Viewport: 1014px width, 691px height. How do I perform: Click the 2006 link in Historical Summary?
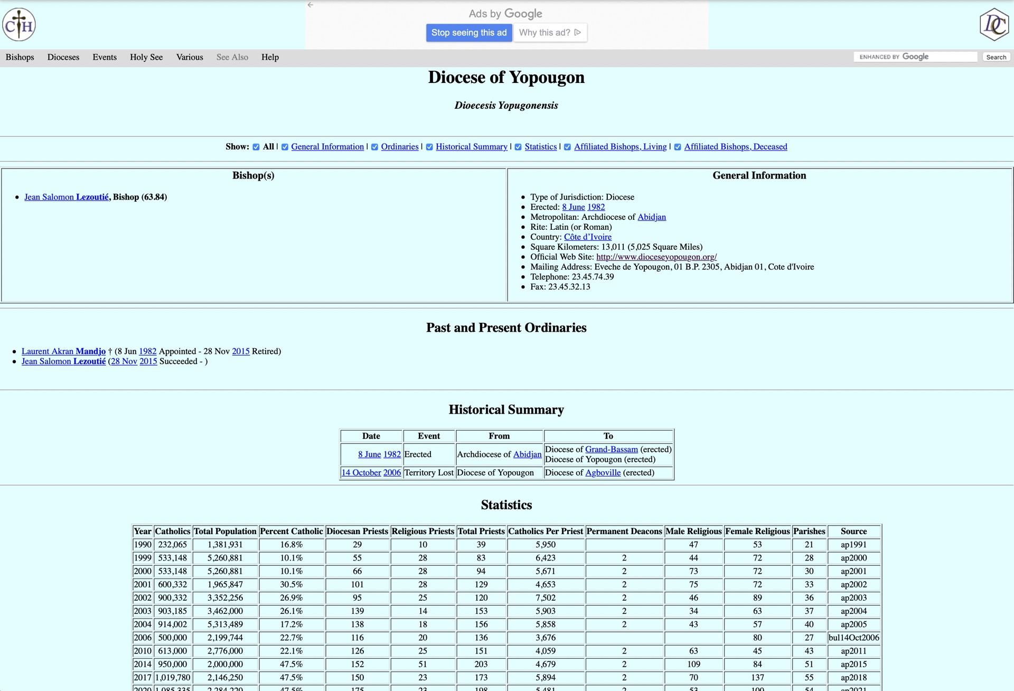tap(392, 473)
